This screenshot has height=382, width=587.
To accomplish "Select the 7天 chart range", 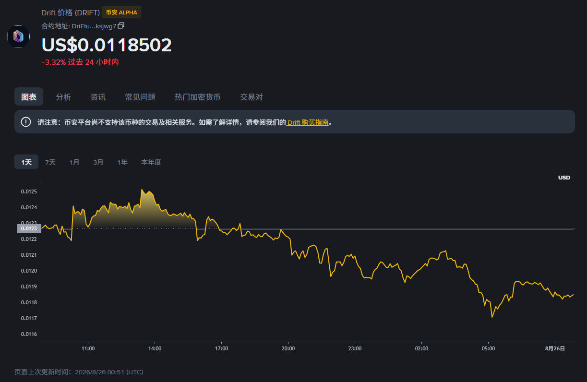I will point(50,162).
